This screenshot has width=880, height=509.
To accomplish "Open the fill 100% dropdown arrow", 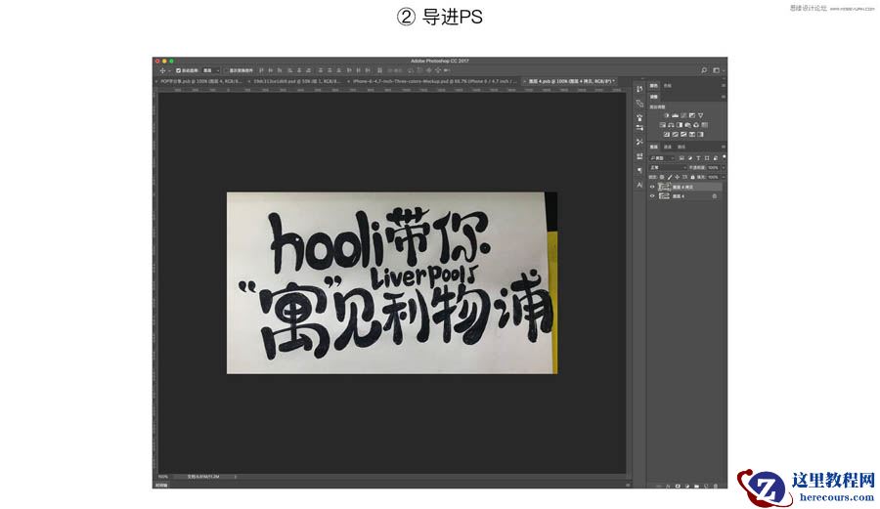I will pyautogui.click(x=724, y=177).
